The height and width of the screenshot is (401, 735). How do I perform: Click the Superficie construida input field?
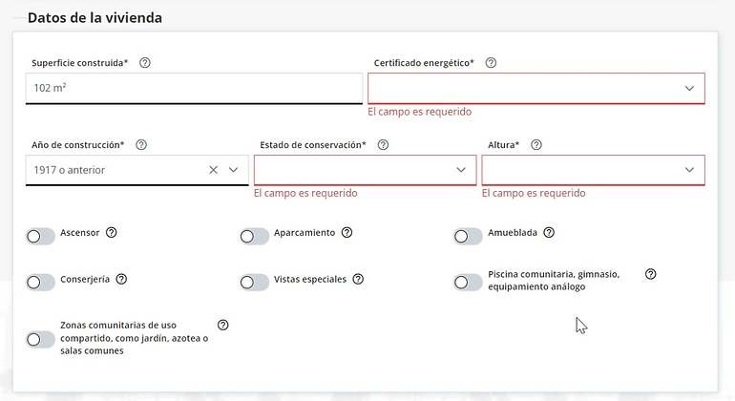click(x=194, y=88)
